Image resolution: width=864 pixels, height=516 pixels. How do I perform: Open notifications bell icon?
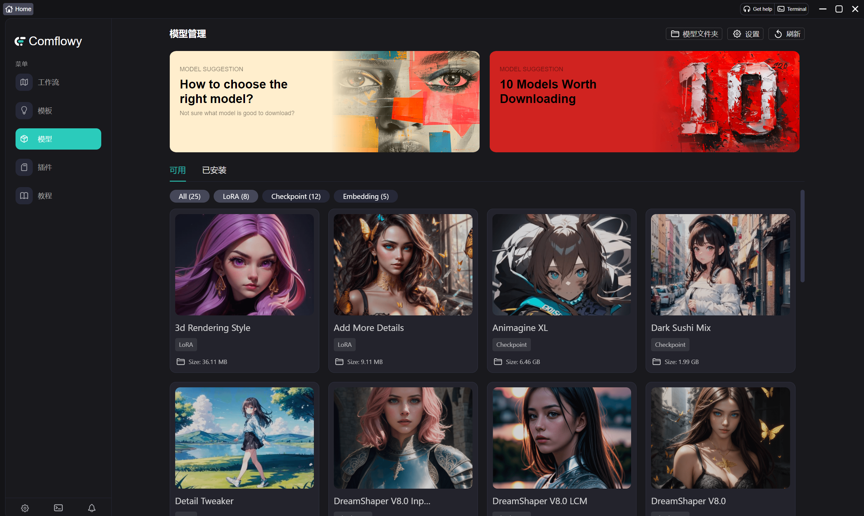[92, 508]
